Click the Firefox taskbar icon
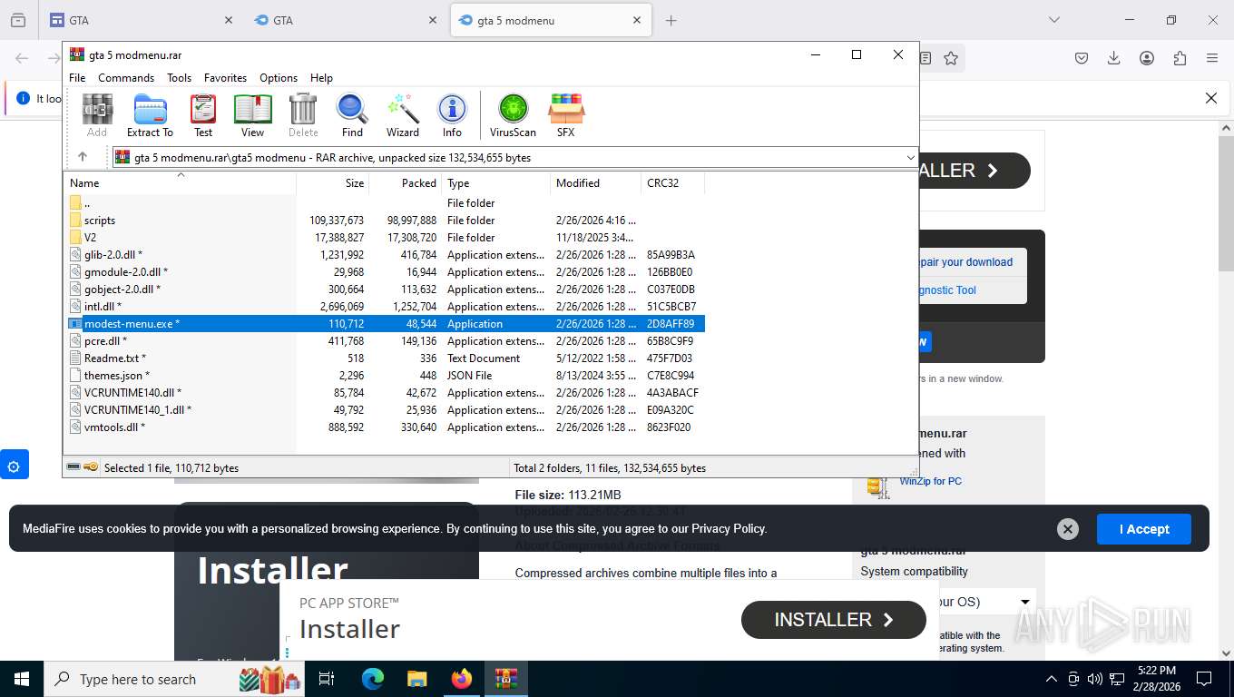The width and height of the screenshot is (1234, 697). pyautogui.click(x=462, y=679)
